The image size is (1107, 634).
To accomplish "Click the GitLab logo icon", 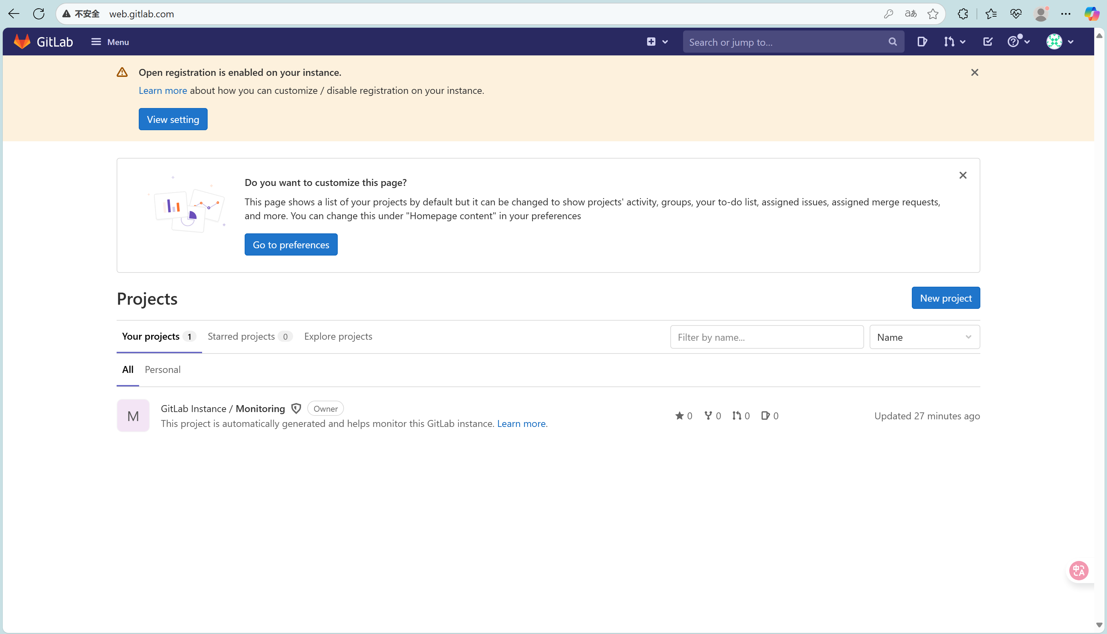I will (22, 42).
